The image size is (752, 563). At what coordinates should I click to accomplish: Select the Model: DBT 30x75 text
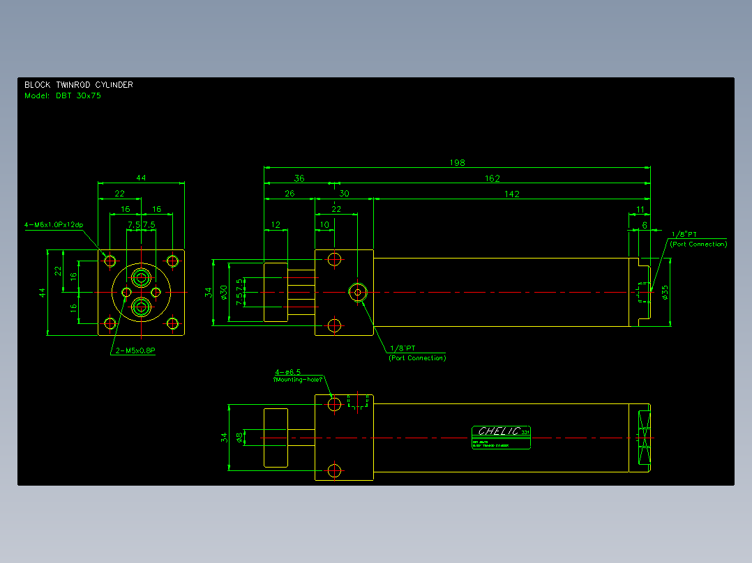(x=63, y=96)
